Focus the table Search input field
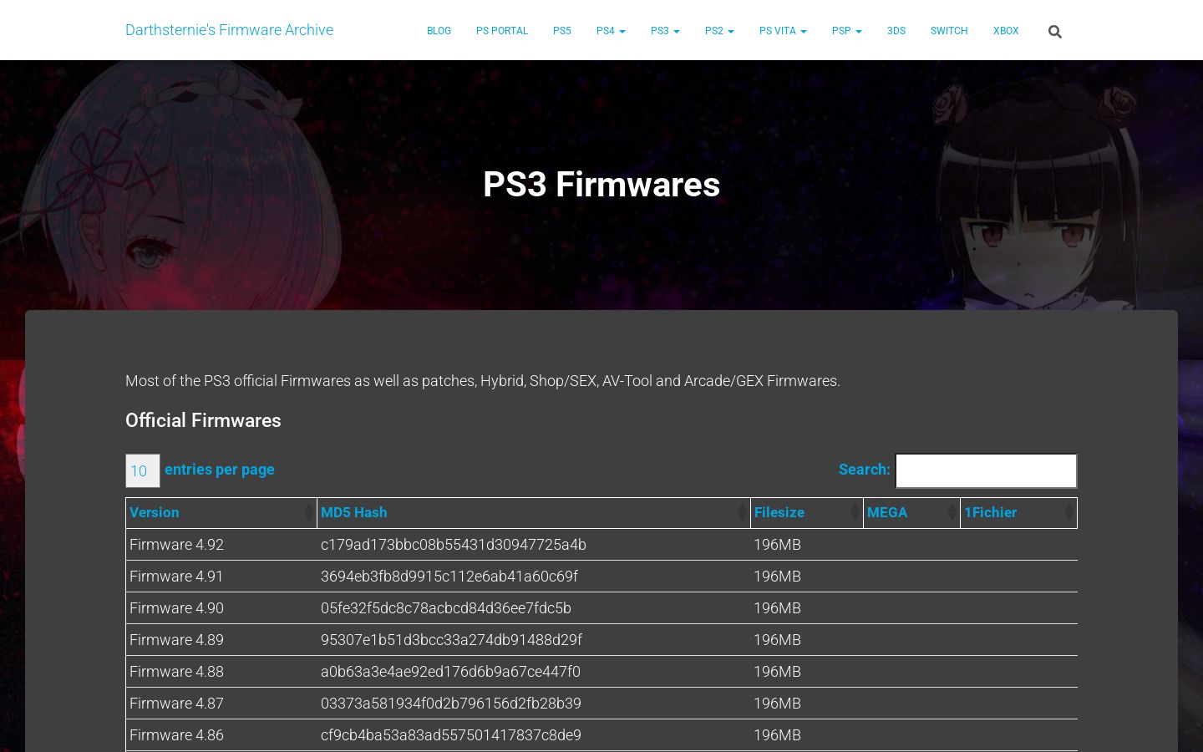 coord(986,470)
